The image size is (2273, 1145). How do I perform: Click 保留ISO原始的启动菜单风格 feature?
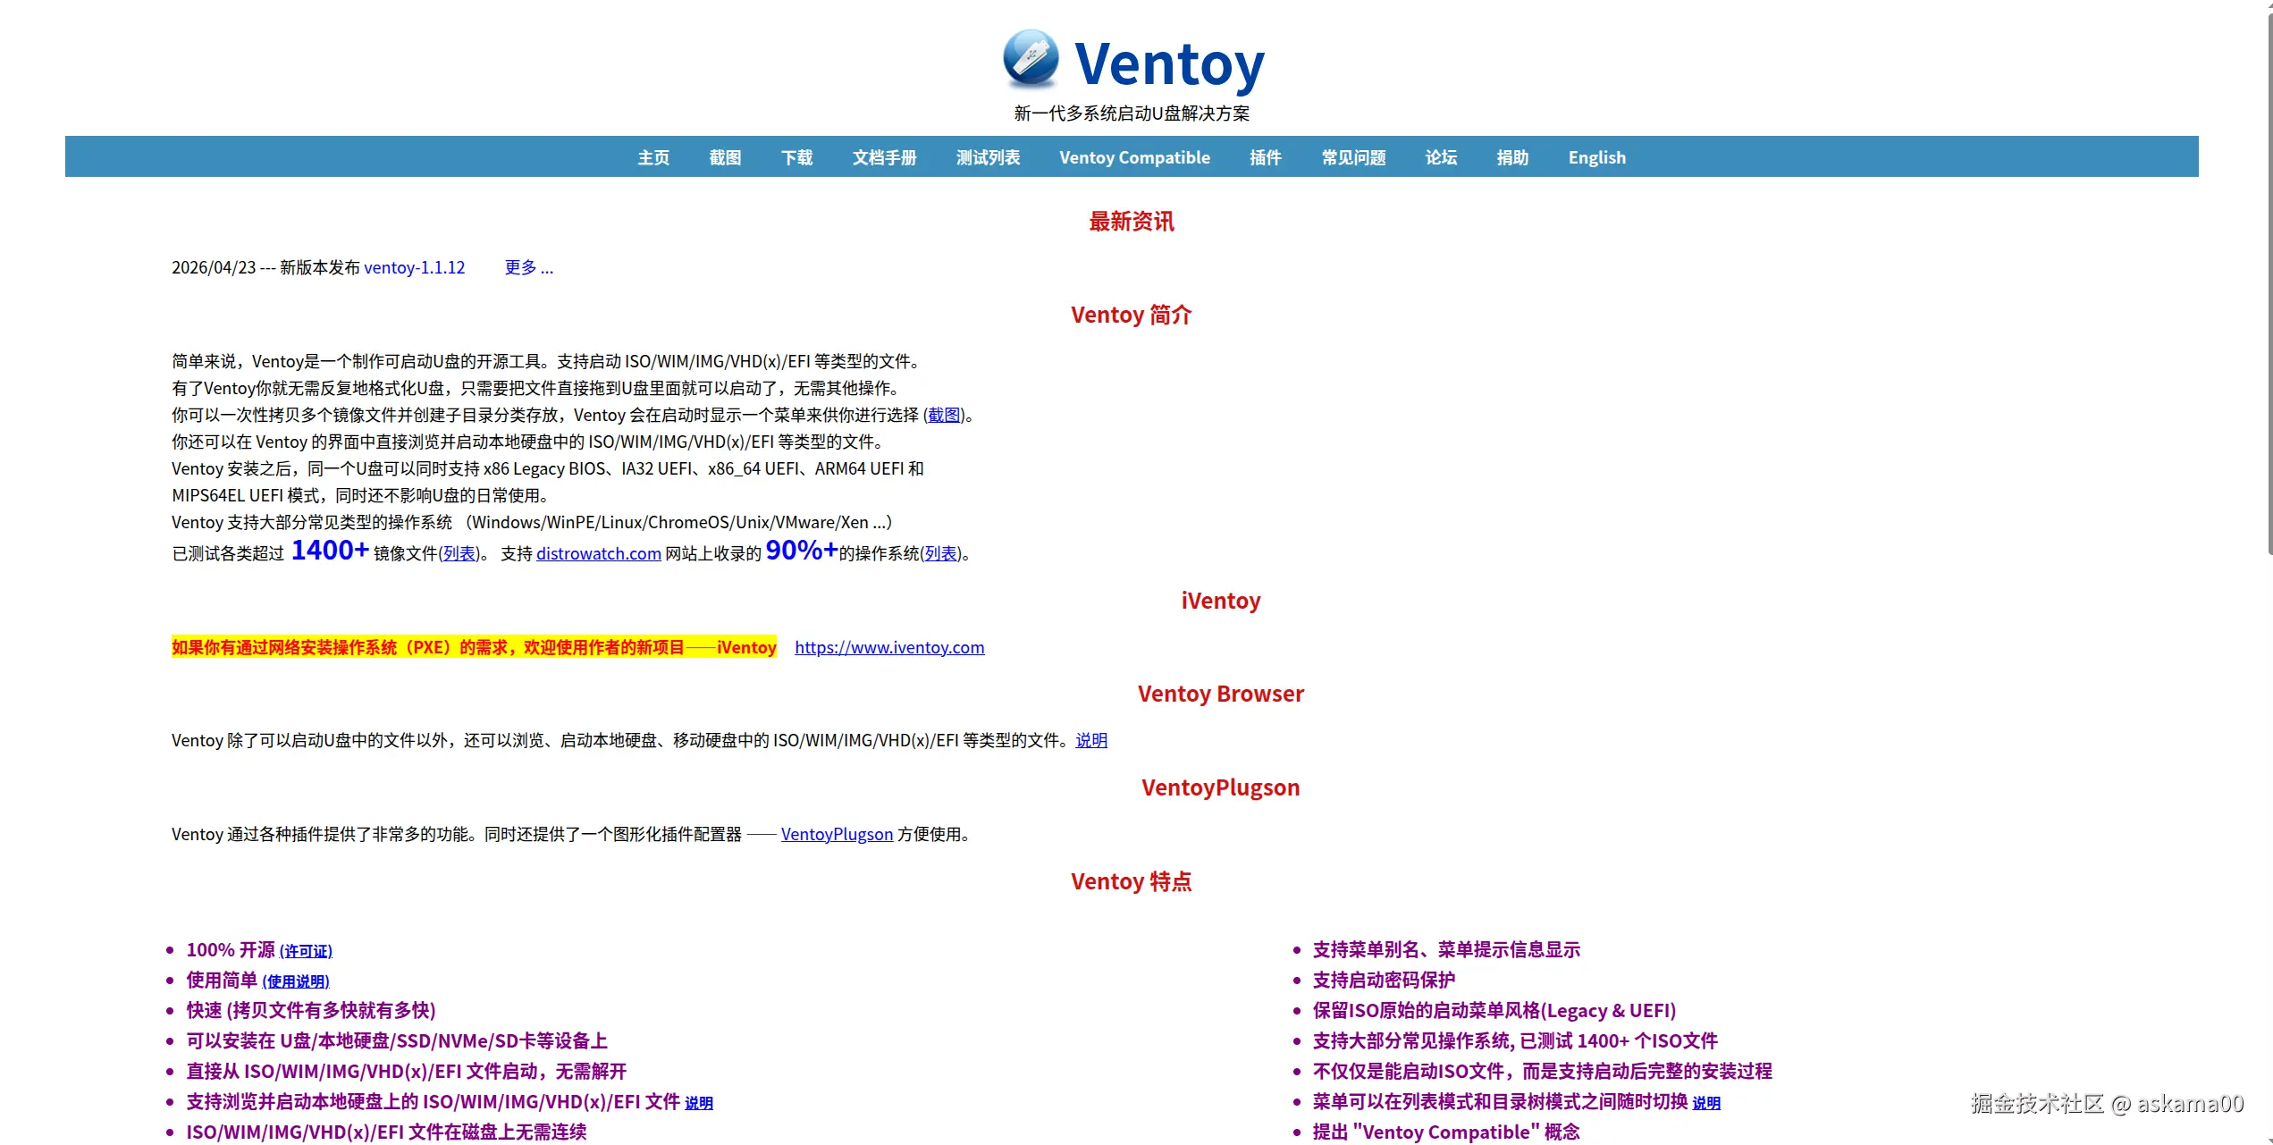tap(1494, 1010)
